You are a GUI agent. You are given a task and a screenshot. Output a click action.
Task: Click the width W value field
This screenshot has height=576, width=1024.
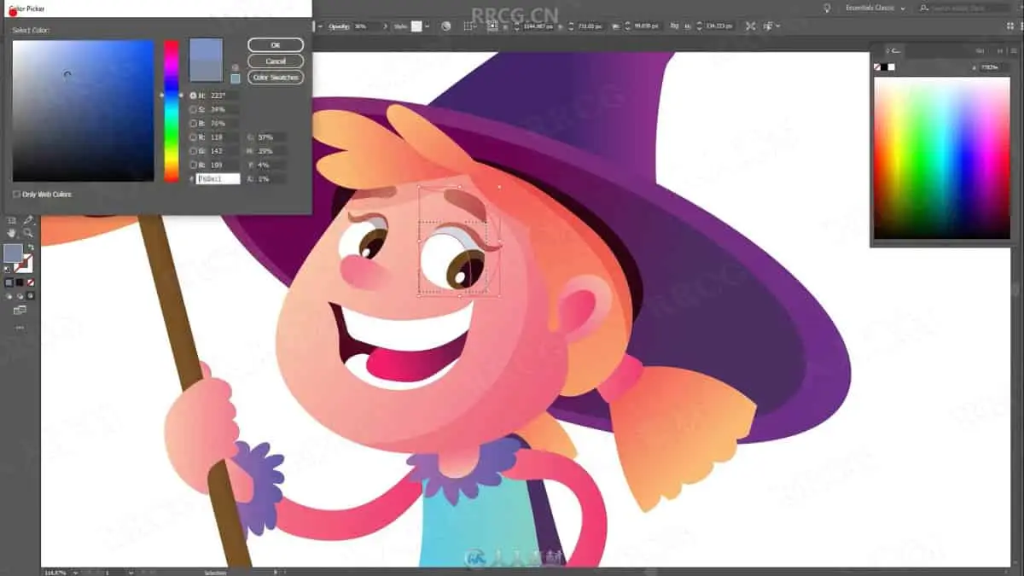click(x=647, y=26)
